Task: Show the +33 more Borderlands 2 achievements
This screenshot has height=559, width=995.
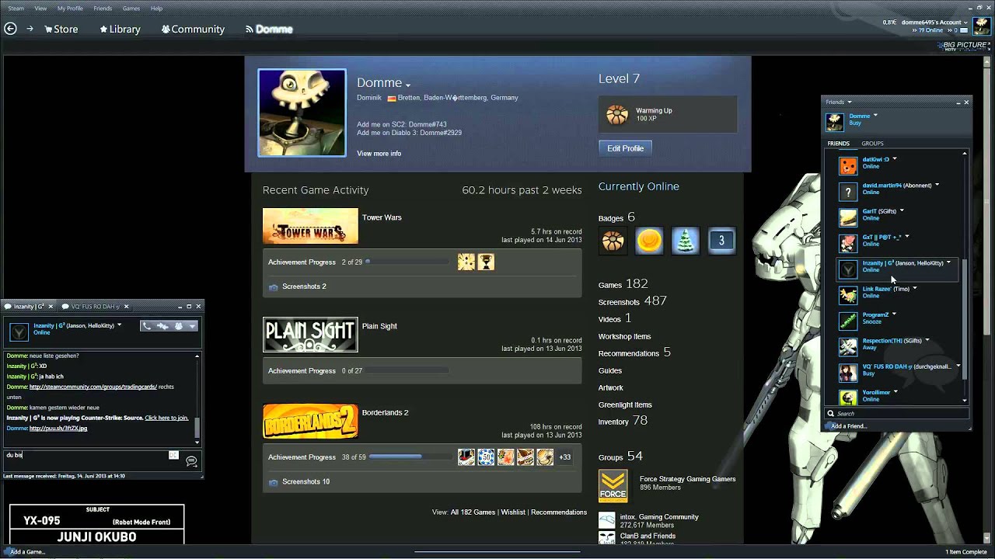Action: (x=564, y=457)
